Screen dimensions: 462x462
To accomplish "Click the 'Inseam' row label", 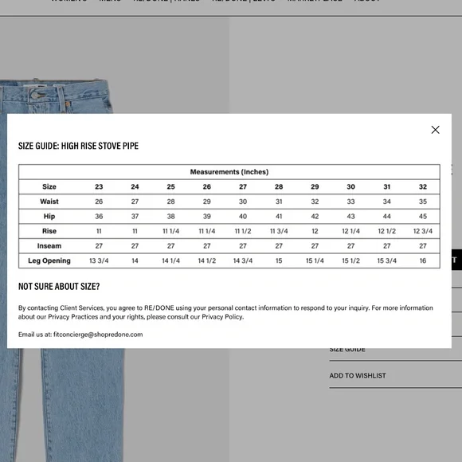I will 49,245.
